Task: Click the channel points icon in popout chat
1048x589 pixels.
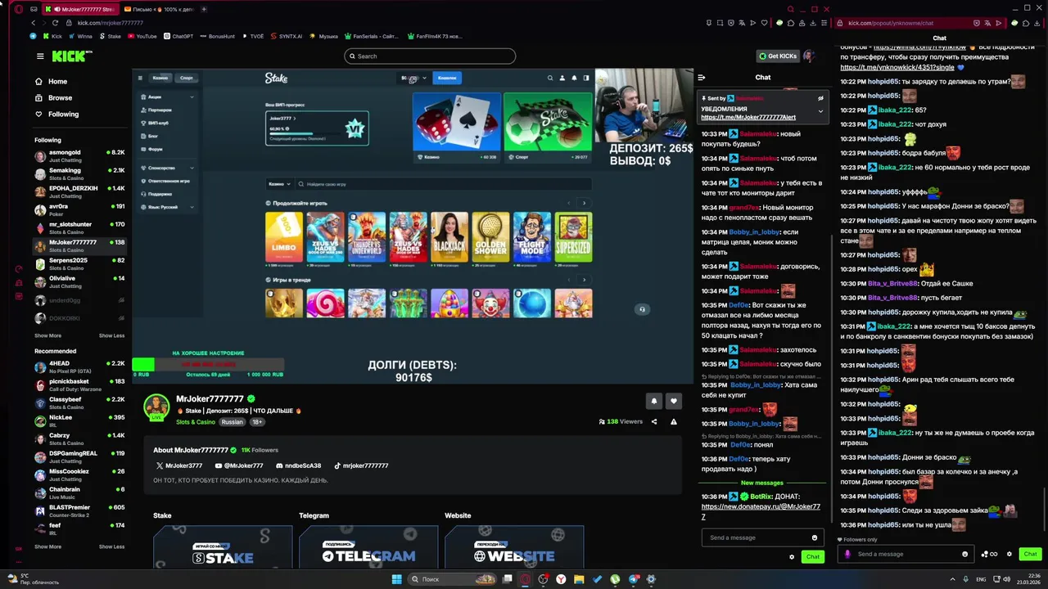Action: point(989,554)
